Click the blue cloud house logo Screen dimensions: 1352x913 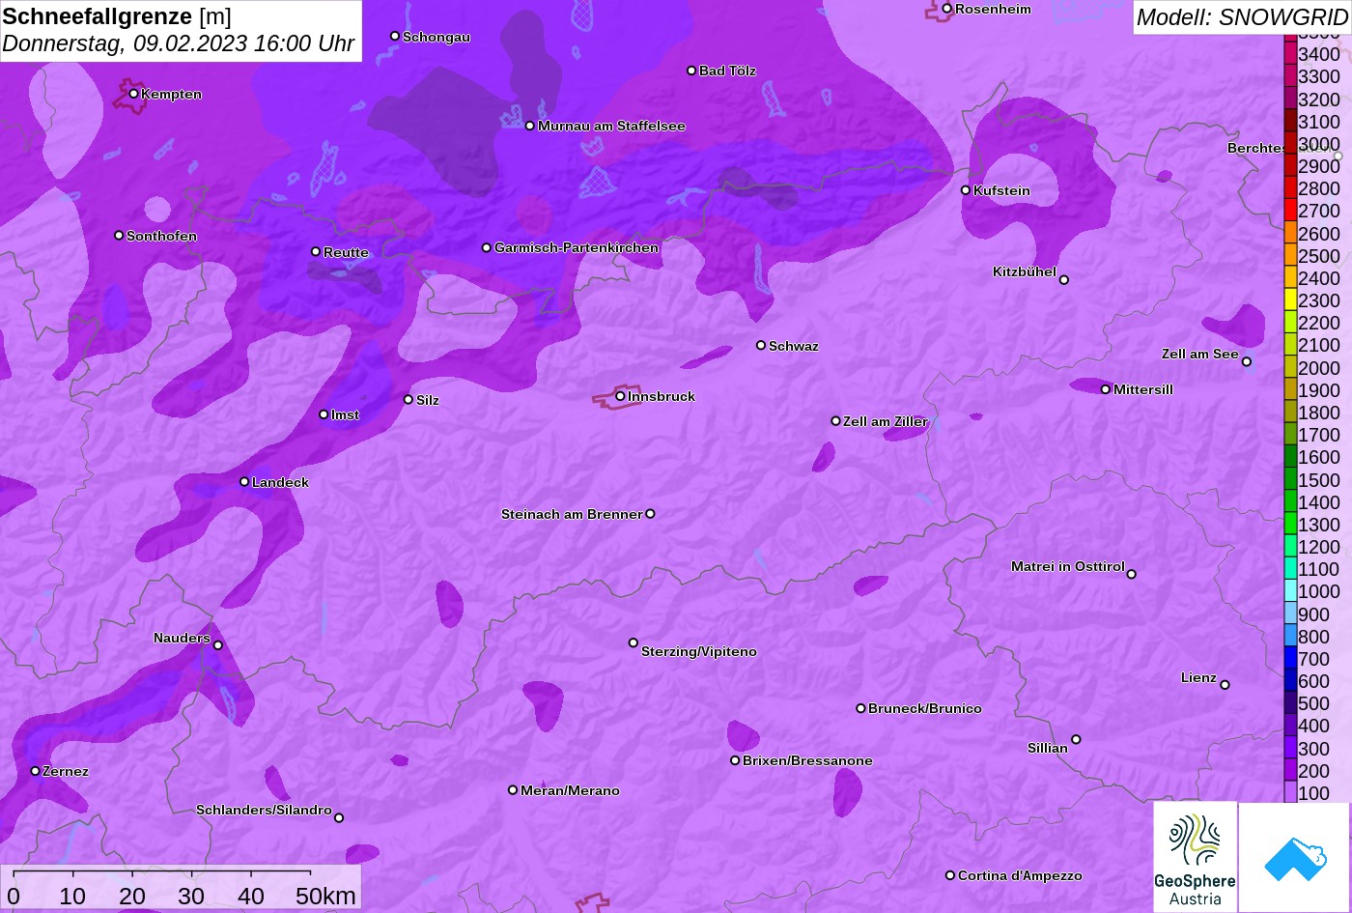click(1294, 857)
